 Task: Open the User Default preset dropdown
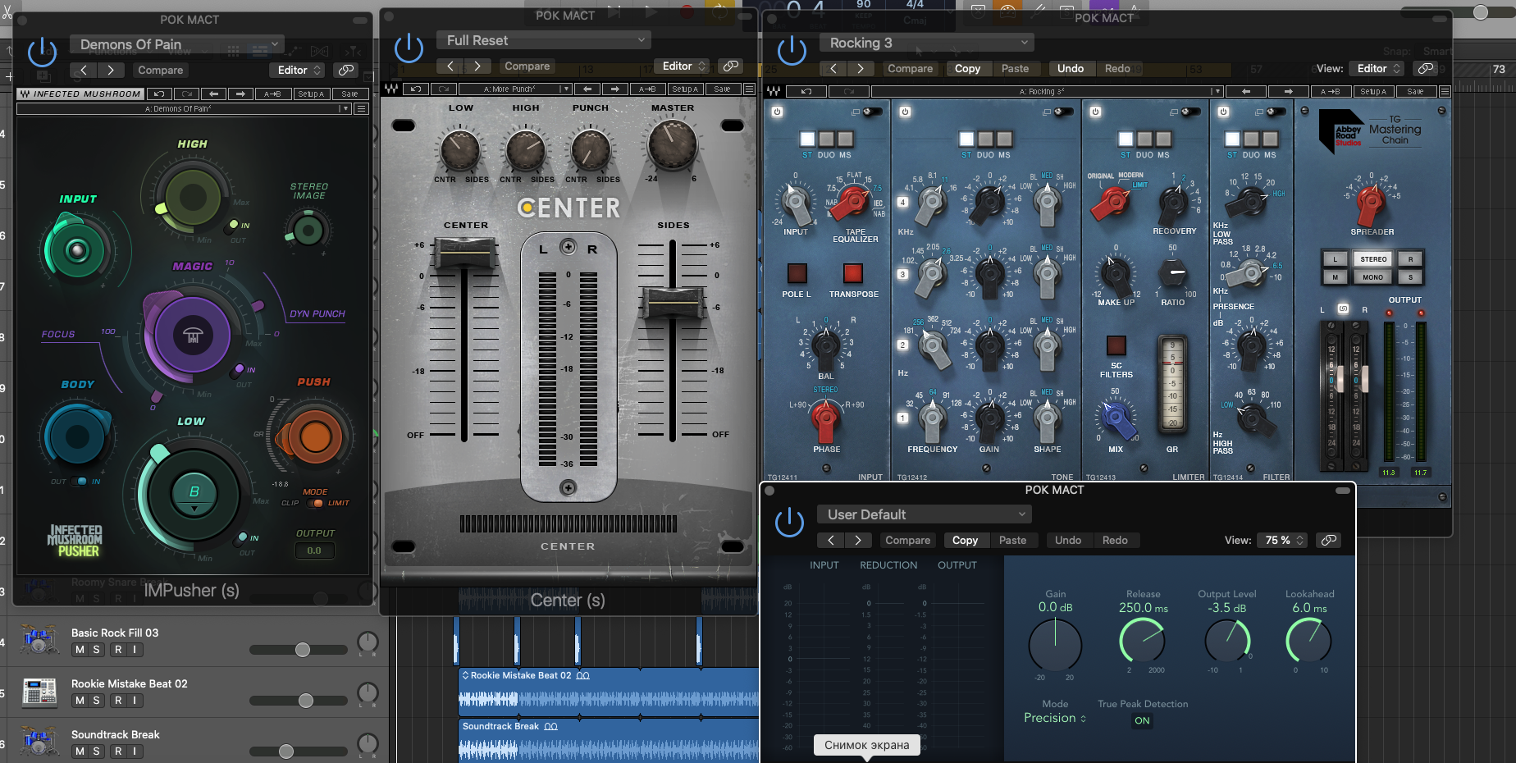pyautogui.click(x=925, y=514)
